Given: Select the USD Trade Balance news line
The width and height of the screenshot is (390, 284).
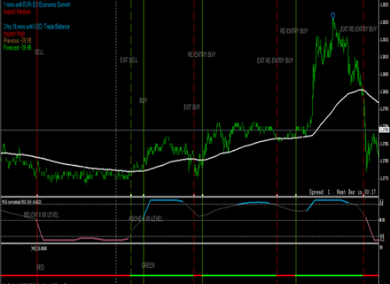Looking at the screenshot, I should [x=37, y=27].
